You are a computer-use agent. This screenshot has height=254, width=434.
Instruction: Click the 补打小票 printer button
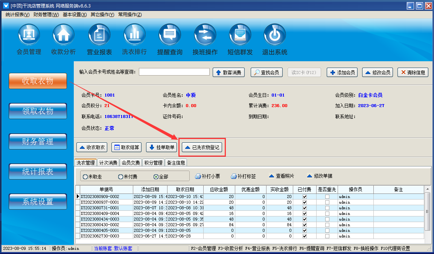pyautogui.click(x=207, y=176)
